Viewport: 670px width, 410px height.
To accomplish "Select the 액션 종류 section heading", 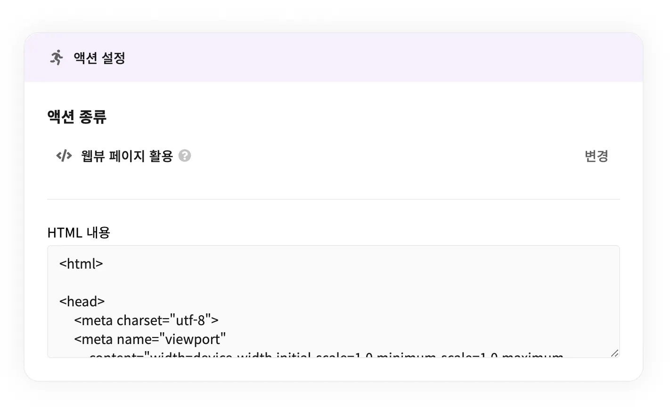I will (77, 116).
